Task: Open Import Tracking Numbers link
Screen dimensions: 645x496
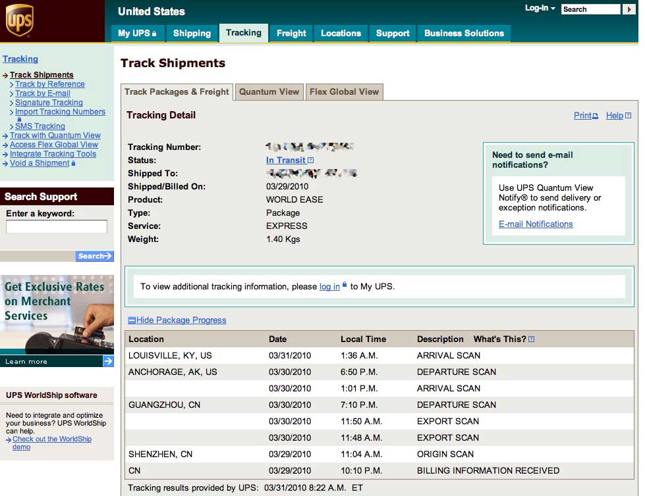Action: coord(60,112)
